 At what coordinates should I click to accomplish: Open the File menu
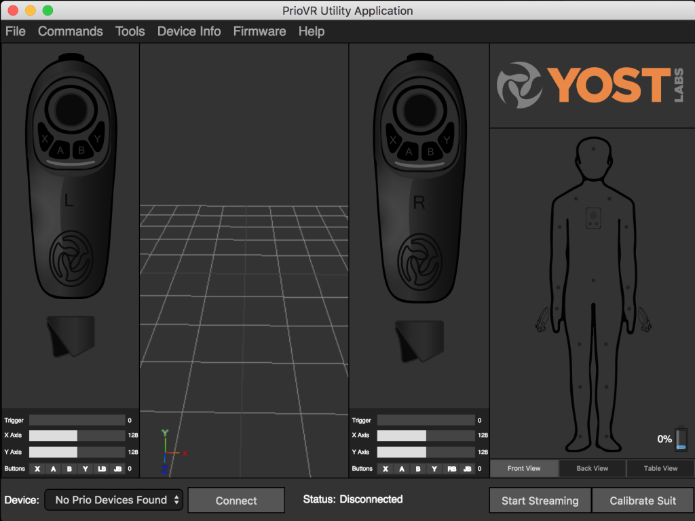(x=16, y=31)
